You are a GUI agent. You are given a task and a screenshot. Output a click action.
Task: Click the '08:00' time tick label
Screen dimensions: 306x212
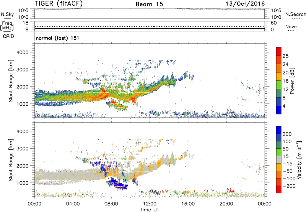[111, 204]
